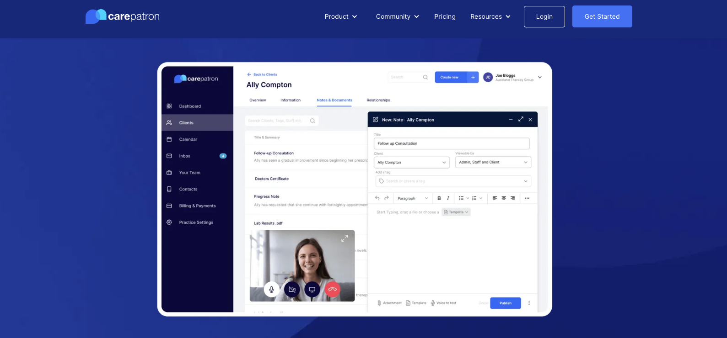
Task: Click the Search or create a tag field
Action: [453, 181]
